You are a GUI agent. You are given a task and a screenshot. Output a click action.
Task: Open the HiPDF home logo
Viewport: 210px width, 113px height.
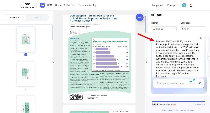point(46,5)
